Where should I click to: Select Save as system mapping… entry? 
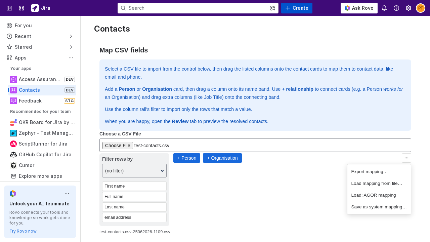[x=379, y=207]
